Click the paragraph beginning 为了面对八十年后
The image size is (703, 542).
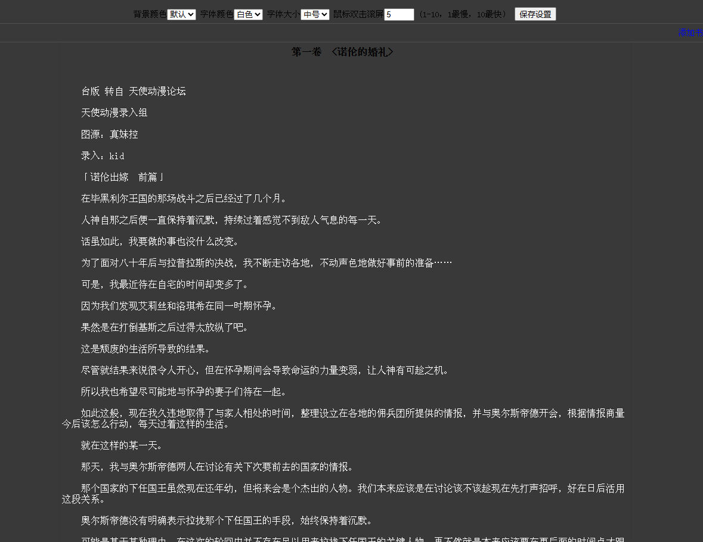coord(266,263)
